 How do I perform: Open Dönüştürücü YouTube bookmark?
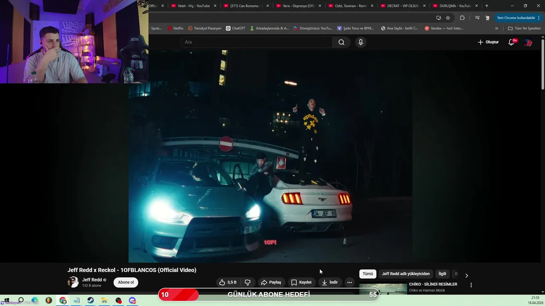[313, 28]
